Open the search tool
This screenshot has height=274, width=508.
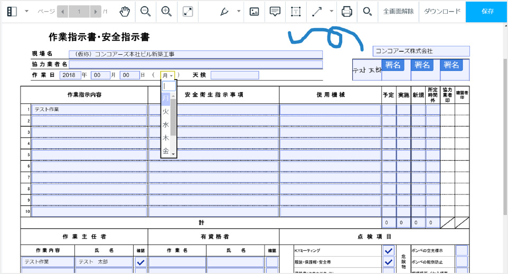pos(367,11)
